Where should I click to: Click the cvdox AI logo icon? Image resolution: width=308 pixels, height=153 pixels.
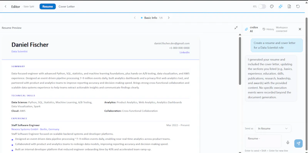coord(246,29)
